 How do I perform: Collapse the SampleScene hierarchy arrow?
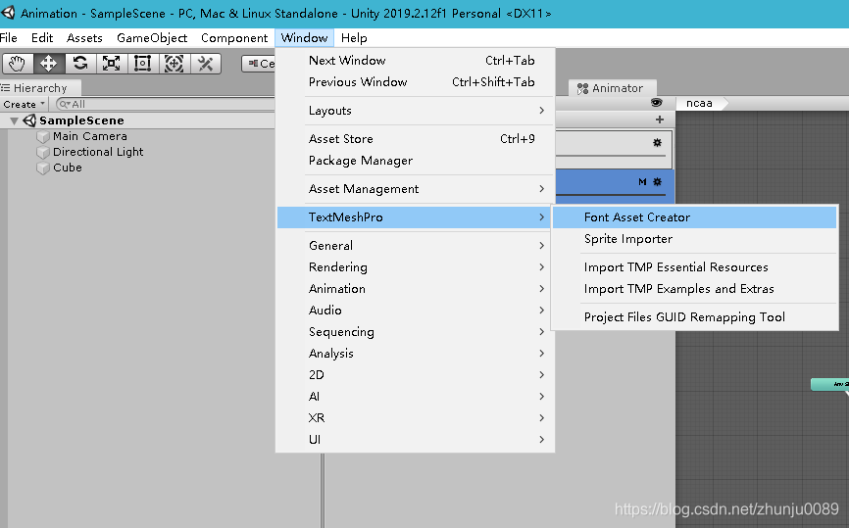tap(14, 120)
